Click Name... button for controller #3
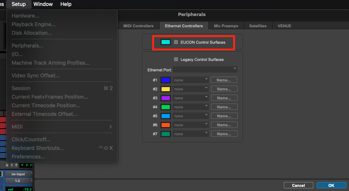The height and width of the screenshot is (191, 349). [x=224, y=98]
